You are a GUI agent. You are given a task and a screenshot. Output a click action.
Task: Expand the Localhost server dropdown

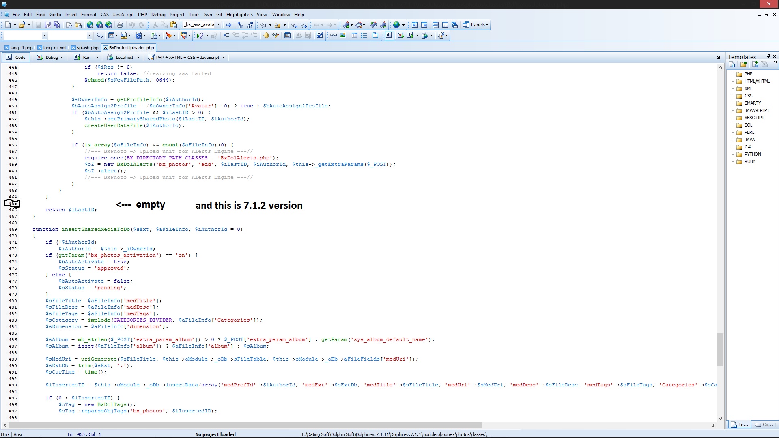tap(138, 58)
